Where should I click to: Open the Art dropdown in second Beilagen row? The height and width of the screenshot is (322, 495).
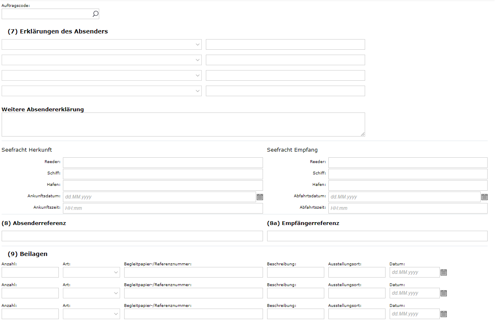pyautogui.click(x=91, y=293)
